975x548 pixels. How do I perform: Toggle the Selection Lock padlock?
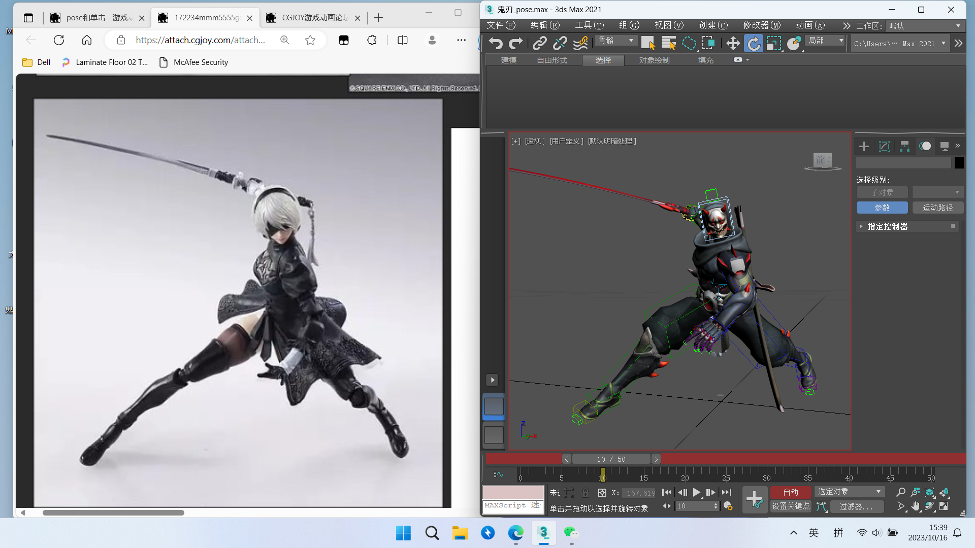click(x=586, y=493)
